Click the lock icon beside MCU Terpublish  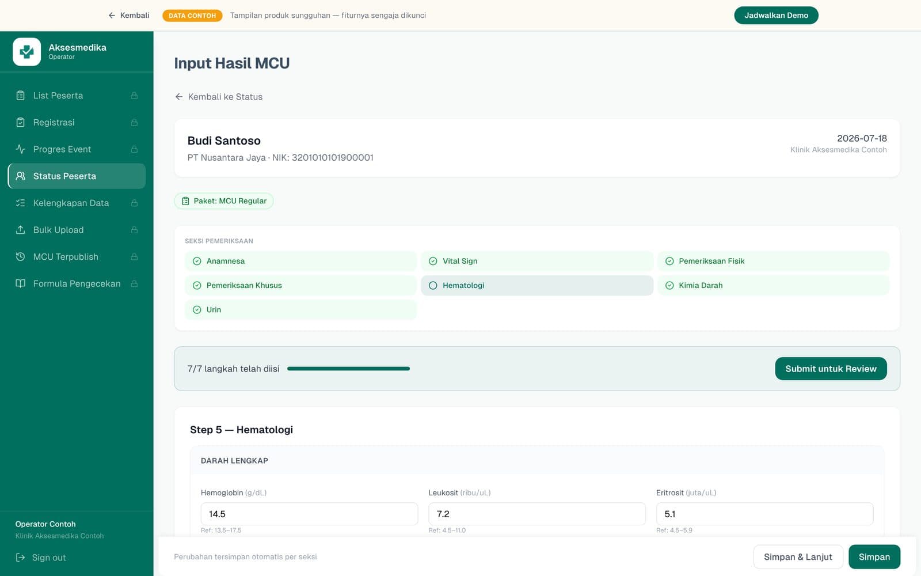pyautogui.click(x=134, y=257)
